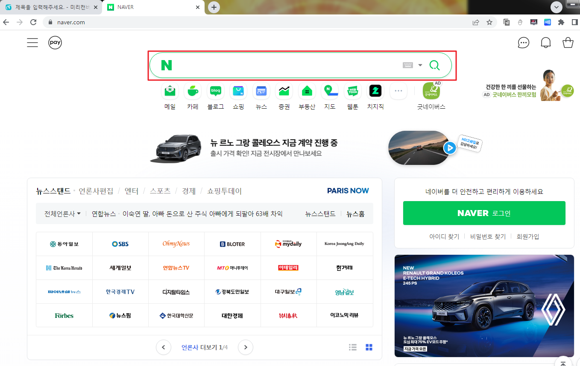580x366 pixels.
Task: Click the green NAVER 로그인 button
Action: pyautogui.click(x=484, y=213)
